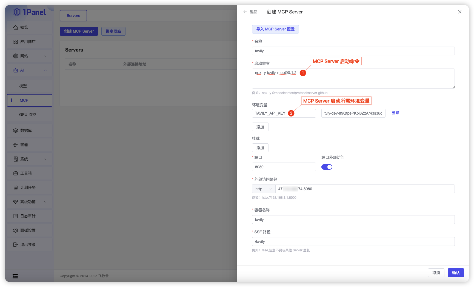
Task: Click the 名称 field showing tavily
Action: pyautogui.click(x=353, y=51)
